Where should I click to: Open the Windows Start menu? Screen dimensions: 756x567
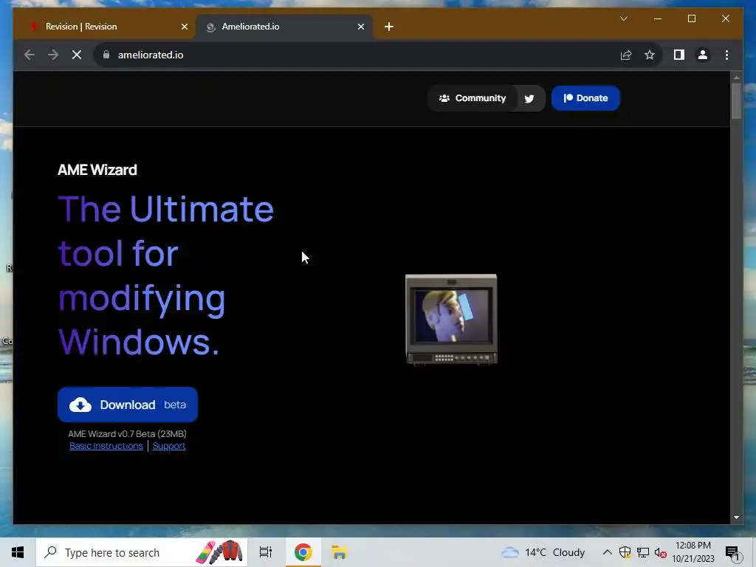click(x=18, y=552)
